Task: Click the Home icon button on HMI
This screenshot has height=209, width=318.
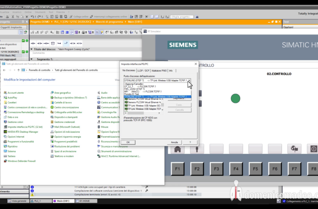Action: coord(178,149)
